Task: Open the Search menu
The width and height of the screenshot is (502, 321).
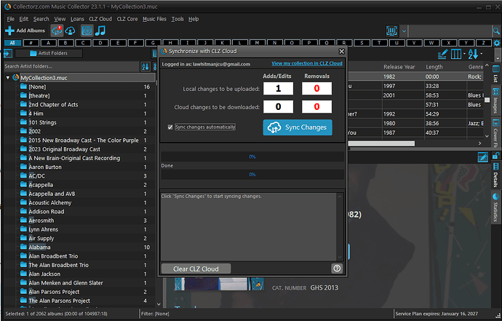Action: tap(41, 19)
